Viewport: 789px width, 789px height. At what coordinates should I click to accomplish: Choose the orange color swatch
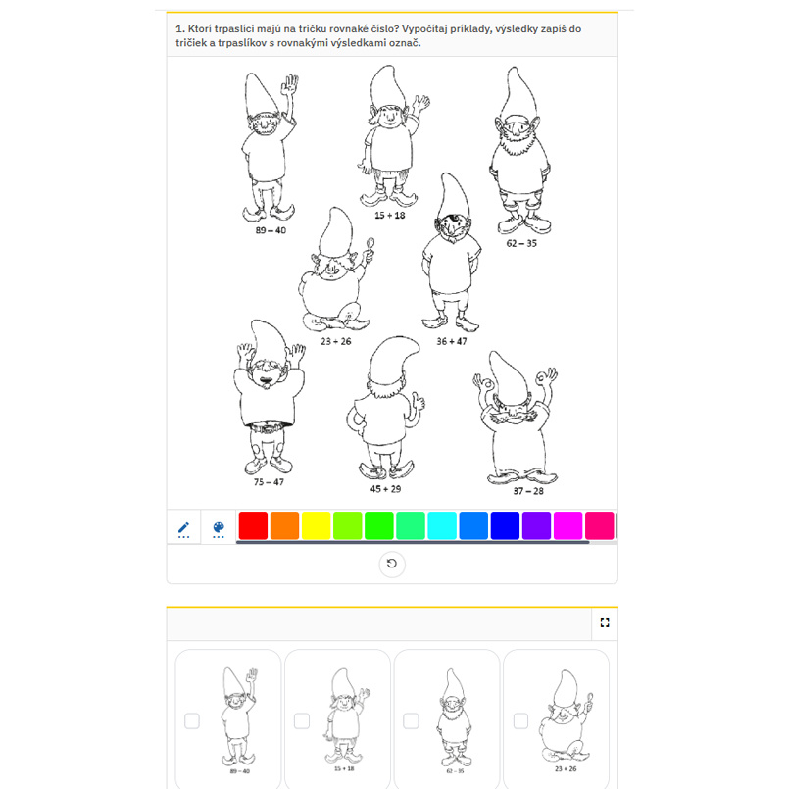[284, 525]
